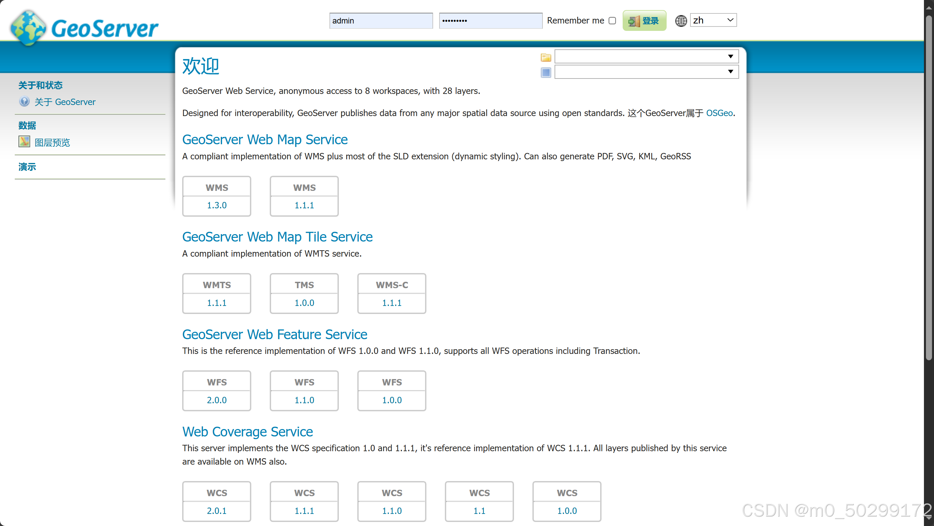The width and height of the screenshot is (934, 526).
Task: Open TMS version 1.0.0 capabilities
Action: point(304,303)
